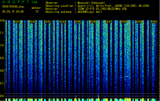Click the ICOM IC-575 receiver description
This screenshot has width=160, height=101.
coord(102,9)
